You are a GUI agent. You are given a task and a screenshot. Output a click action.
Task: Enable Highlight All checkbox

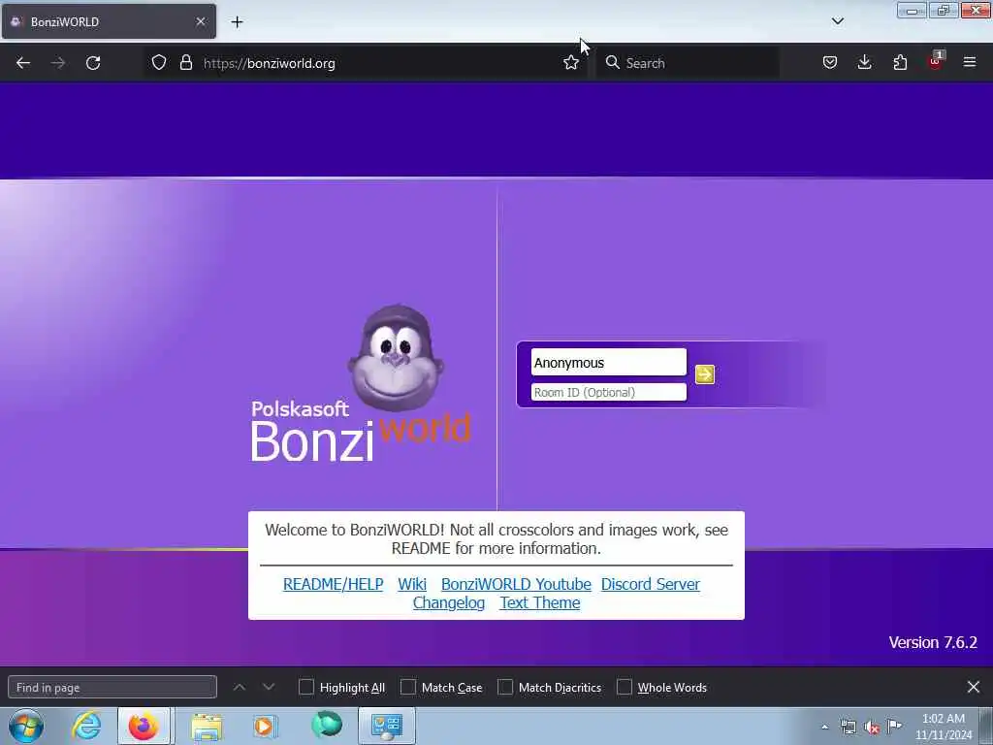tap(305, 687)
